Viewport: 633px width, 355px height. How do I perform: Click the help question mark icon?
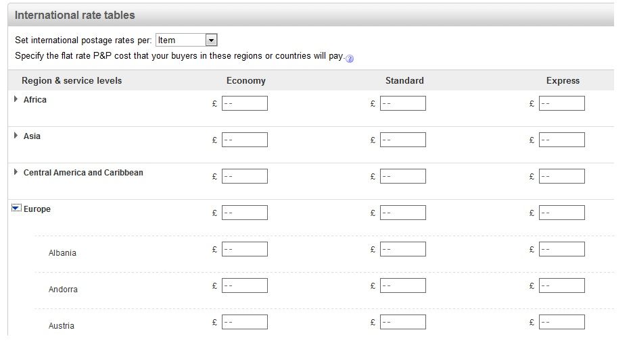pos(350,59)
